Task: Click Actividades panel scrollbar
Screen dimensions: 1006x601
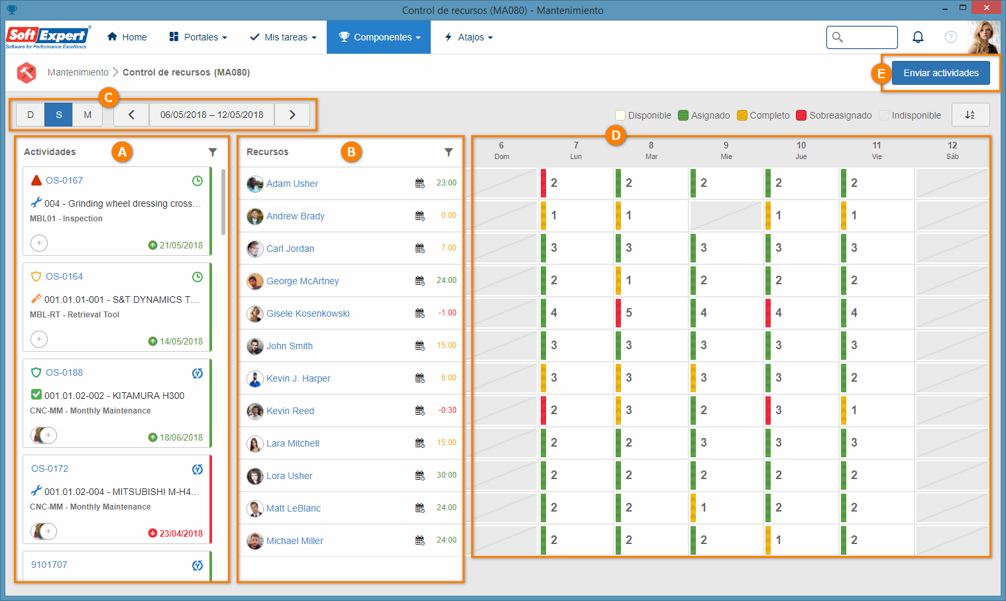Action: (223, 202)
